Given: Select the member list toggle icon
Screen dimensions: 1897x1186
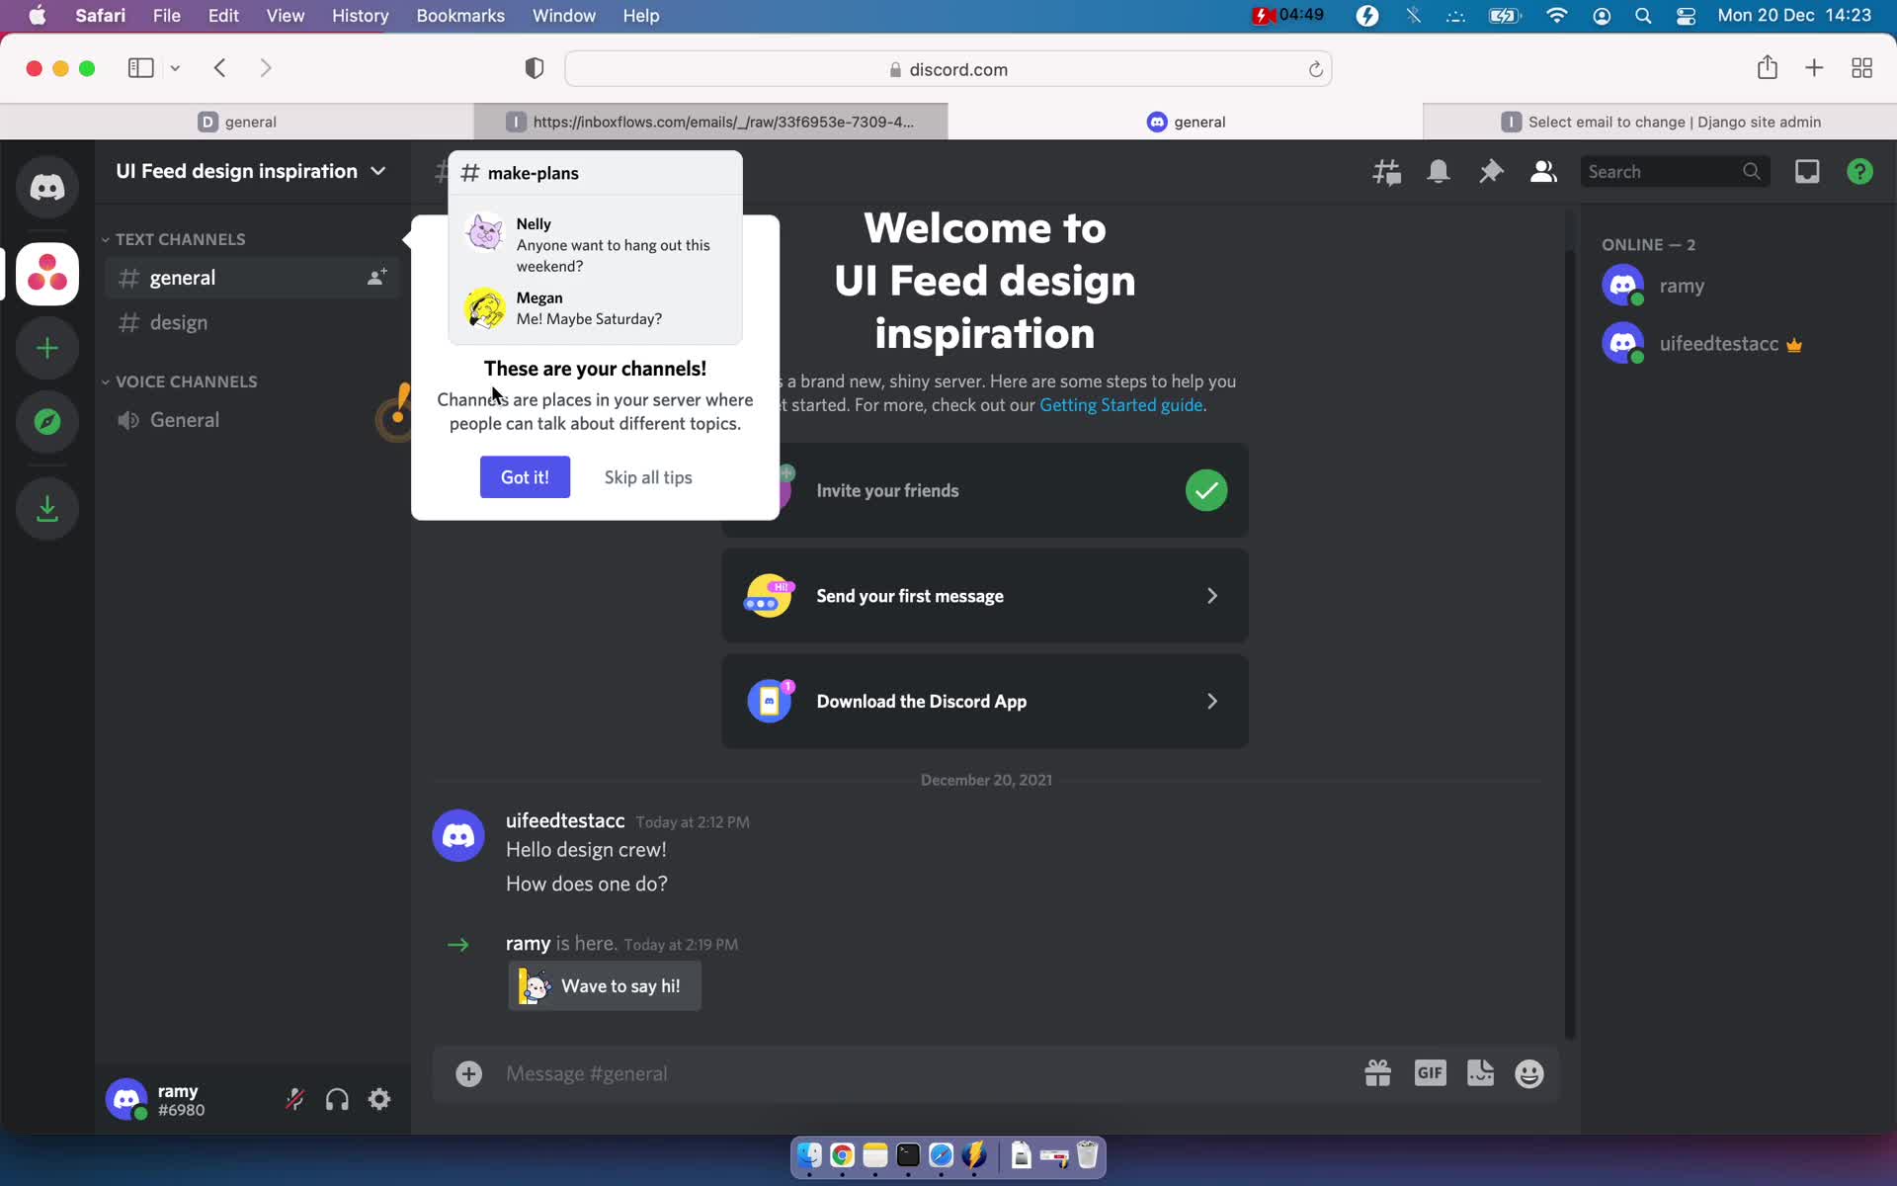Looking at the screenshot, I should pos(1543,171).
